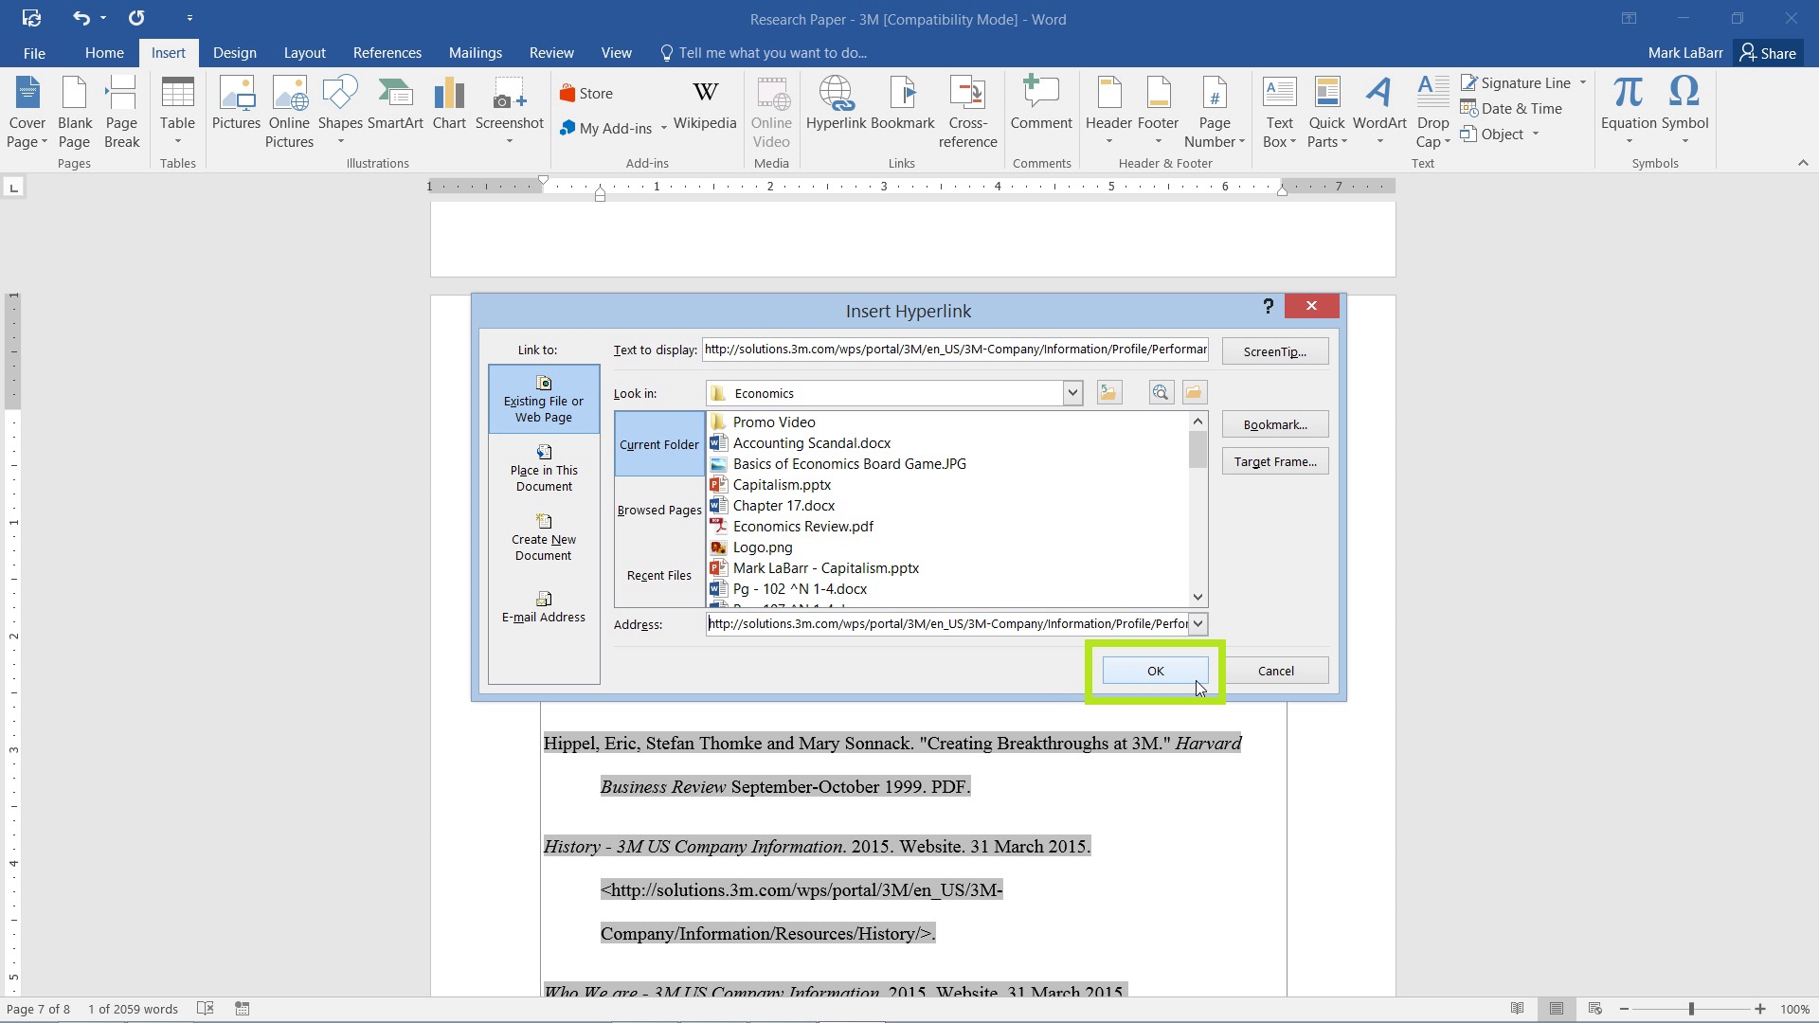Click the References tab in ribbon
Viewport: 1819px width, 1023px height.
pyautogui.click(x=387, y=52)
